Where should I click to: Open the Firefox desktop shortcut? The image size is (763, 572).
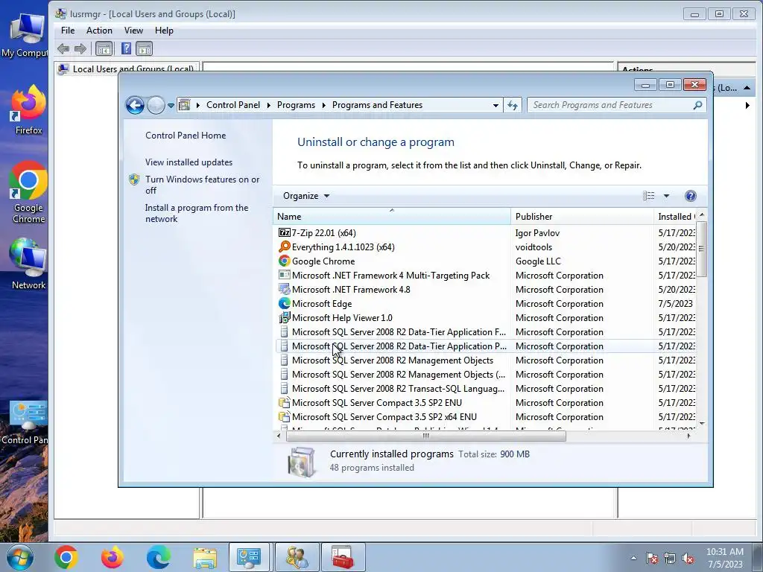click(28, 110)
